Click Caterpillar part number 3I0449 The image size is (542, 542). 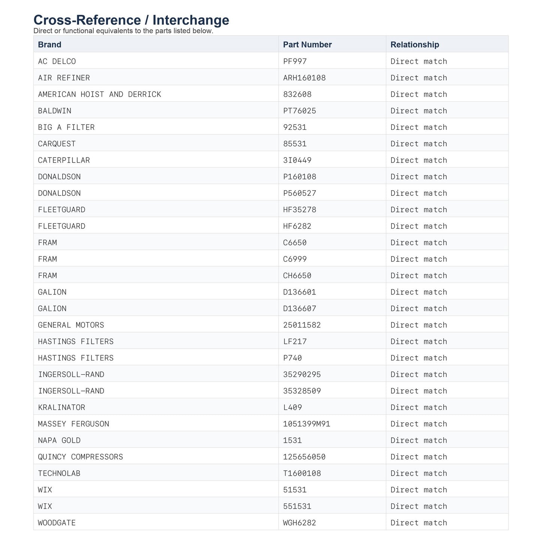tap(297, 161)
